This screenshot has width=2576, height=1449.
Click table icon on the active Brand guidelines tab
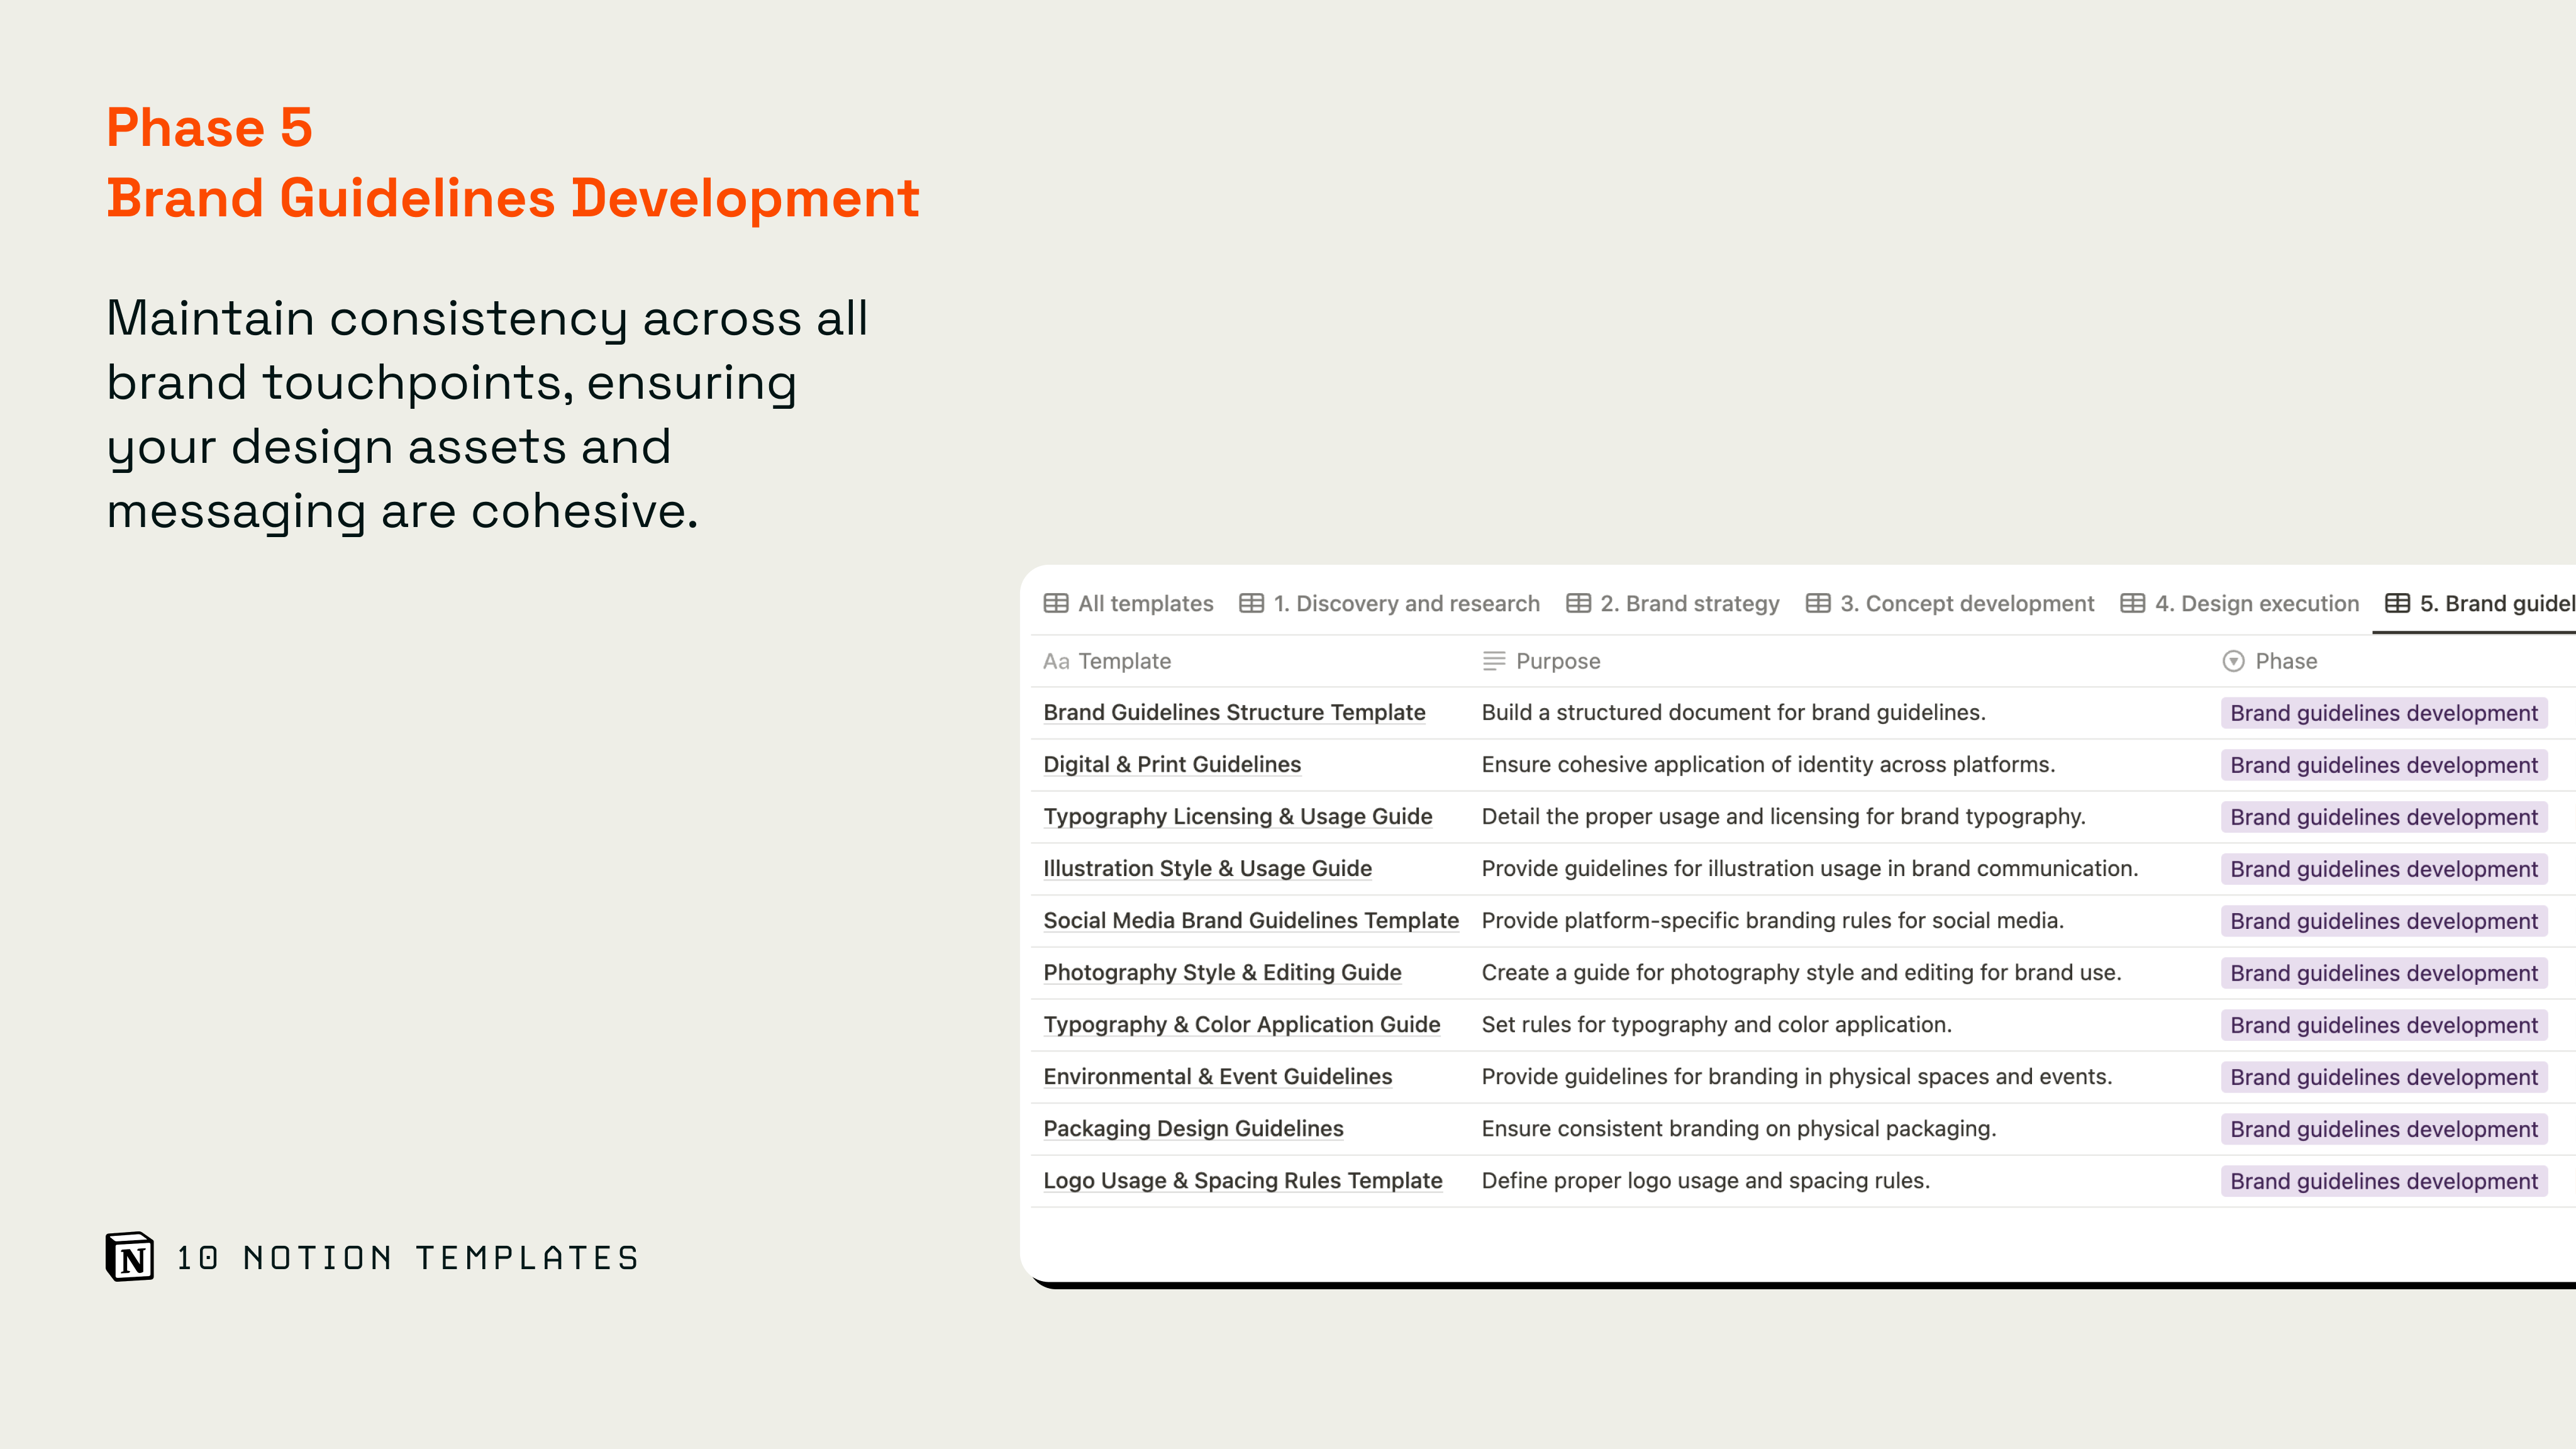[2397, 603]
